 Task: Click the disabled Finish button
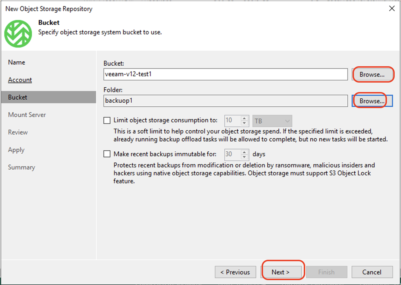[326, 272]
